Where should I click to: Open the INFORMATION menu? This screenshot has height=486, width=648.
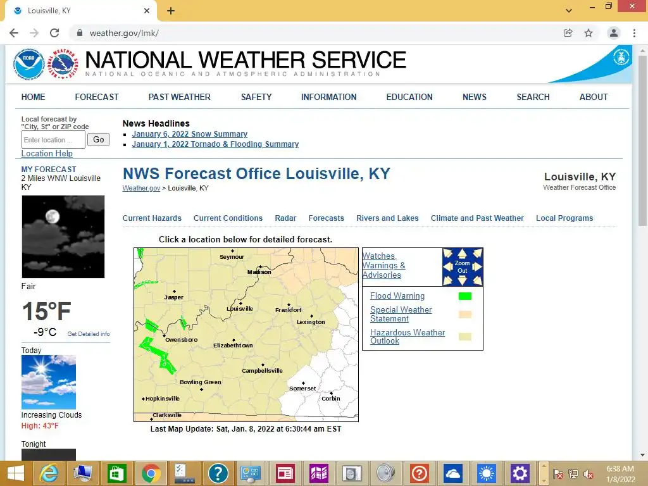click(x=328, y=97)
